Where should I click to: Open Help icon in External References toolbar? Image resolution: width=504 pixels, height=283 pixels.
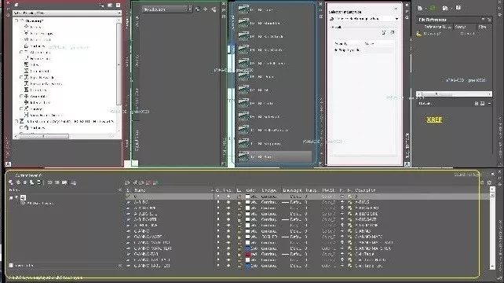(458, 8)
